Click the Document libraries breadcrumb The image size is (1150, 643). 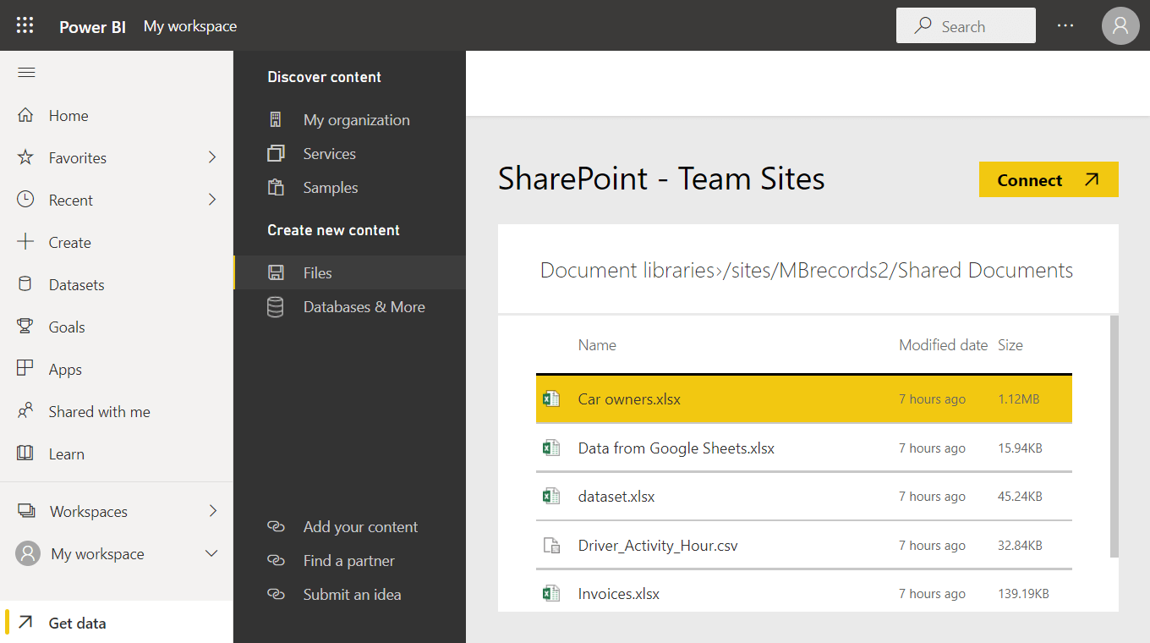coord(627,270)
